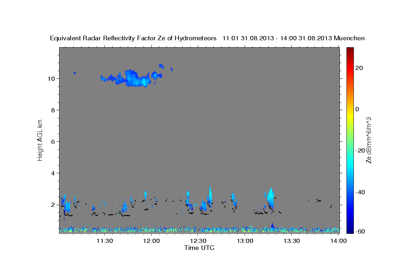Image resolution: width=420 pixels, height=280 pixels.
Task: Click the low cloud echo near 12:38 UTC
Action: pyautogui.click(x=210, y=196)
